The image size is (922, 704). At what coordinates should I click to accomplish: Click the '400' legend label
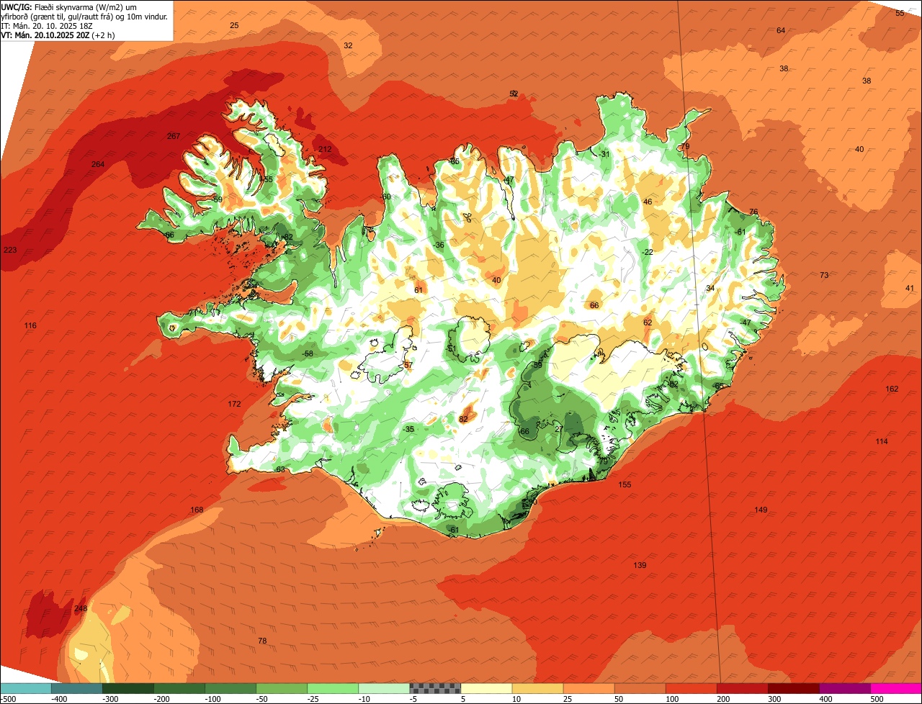826,699
